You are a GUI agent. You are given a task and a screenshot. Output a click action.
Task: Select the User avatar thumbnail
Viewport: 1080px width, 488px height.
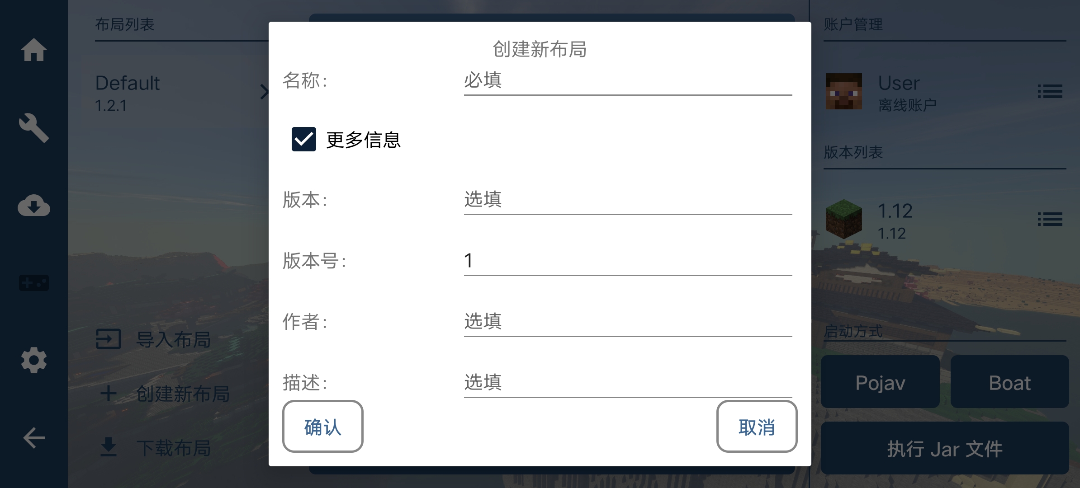click(x=843, y=91)
